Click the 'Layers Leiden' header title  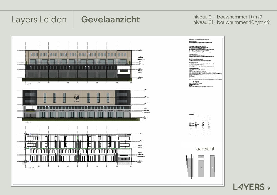click(x=39, y=19)
